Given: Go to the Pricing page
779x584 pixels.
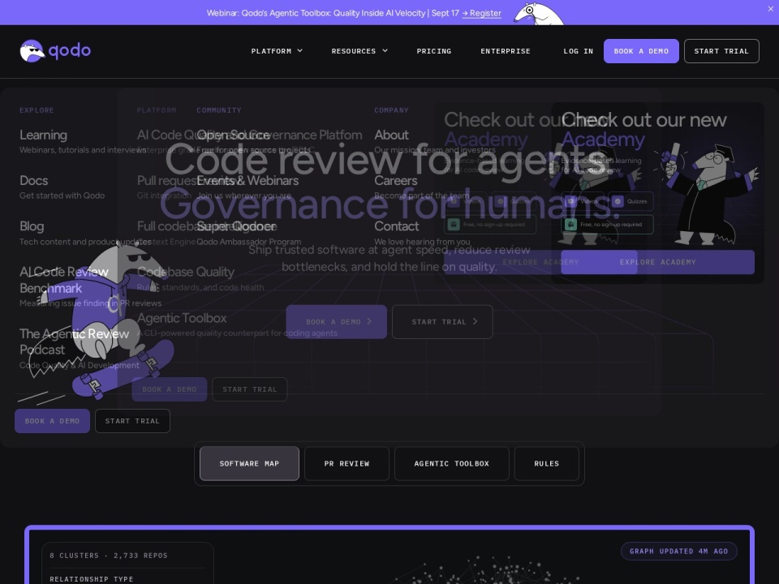Looking at the screenshot, I should pyautogui.click(x=433, y=51).
